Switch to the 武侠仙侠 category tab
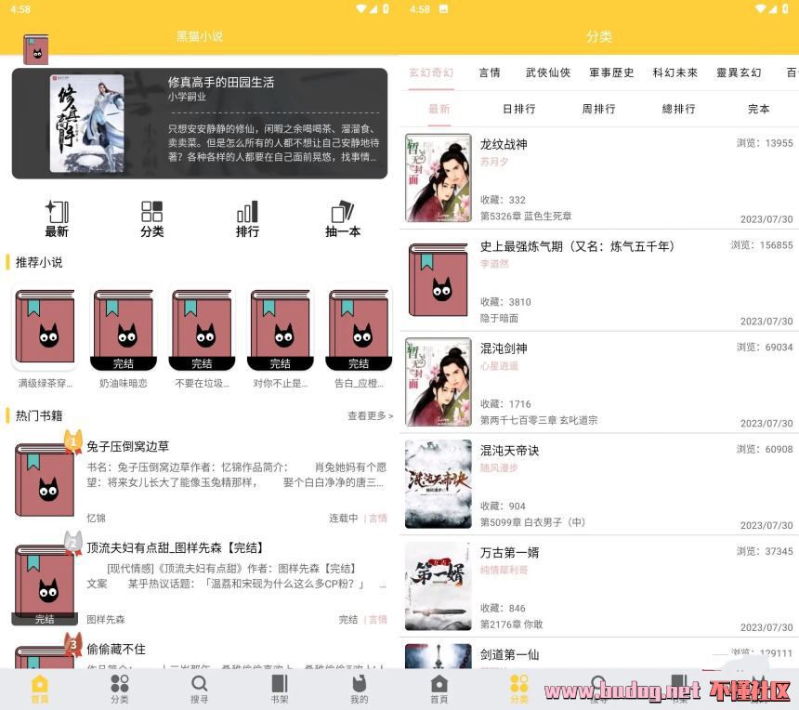This screenshot has height=710, width=799. tap(548, 72)
